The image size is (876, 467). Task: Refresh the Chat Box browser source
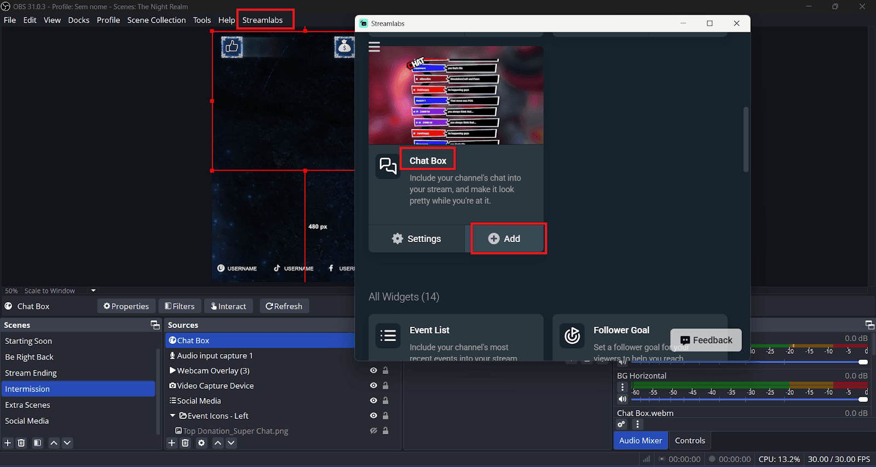point(284,306)
